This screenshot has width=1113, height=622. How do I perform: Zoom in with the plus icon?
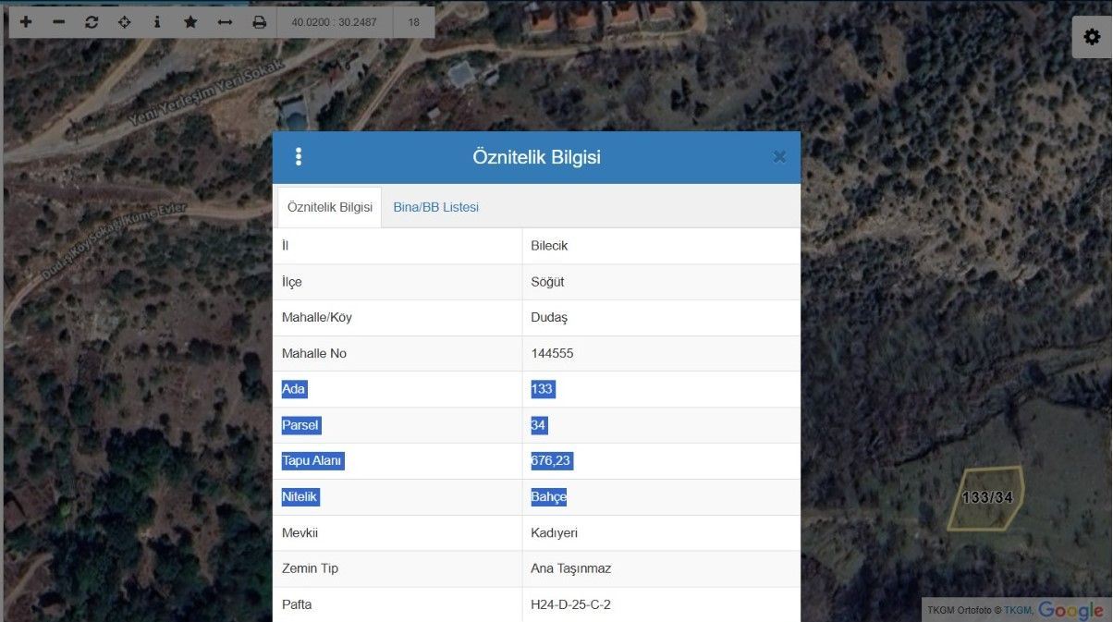coord(26,22)
